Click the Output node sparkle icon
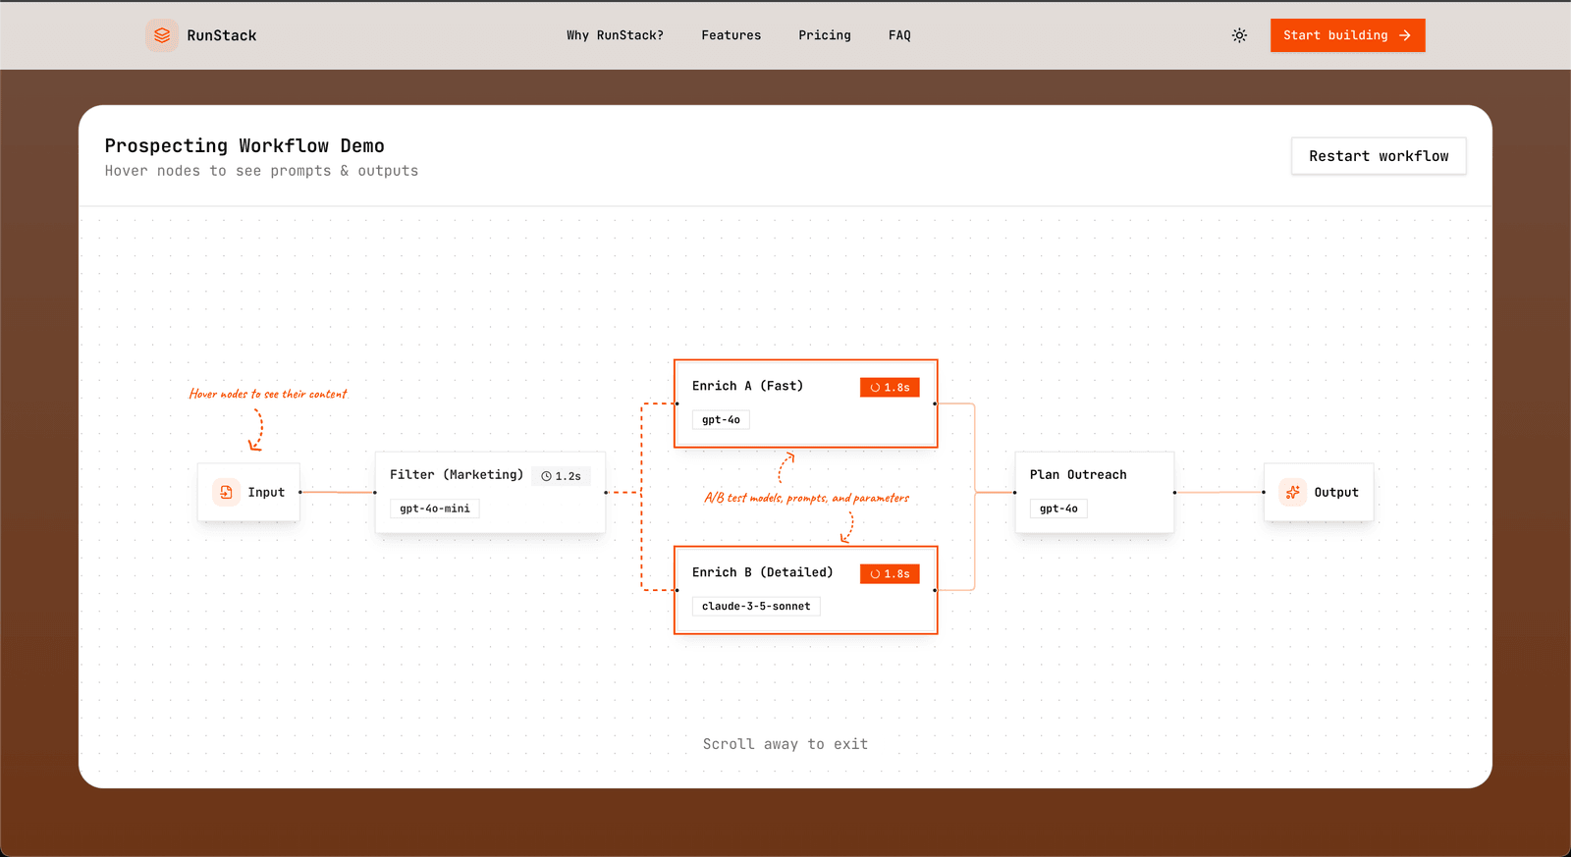Image resolution: width=1571 pixels, height=857 pixels. (x=1292, y=492)
